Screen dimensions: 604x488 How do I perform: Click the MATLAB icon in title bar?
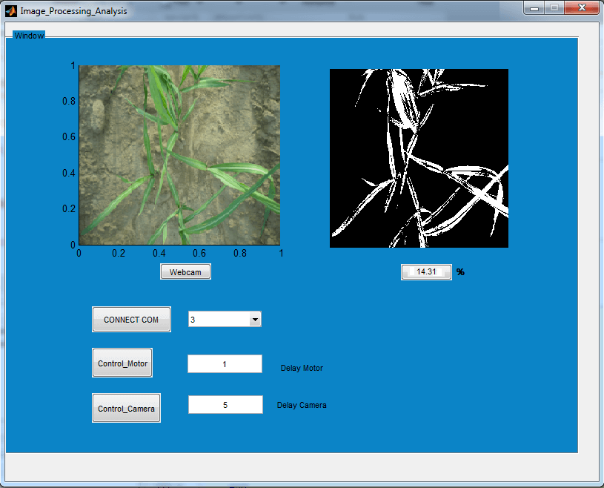coord(11,11)
